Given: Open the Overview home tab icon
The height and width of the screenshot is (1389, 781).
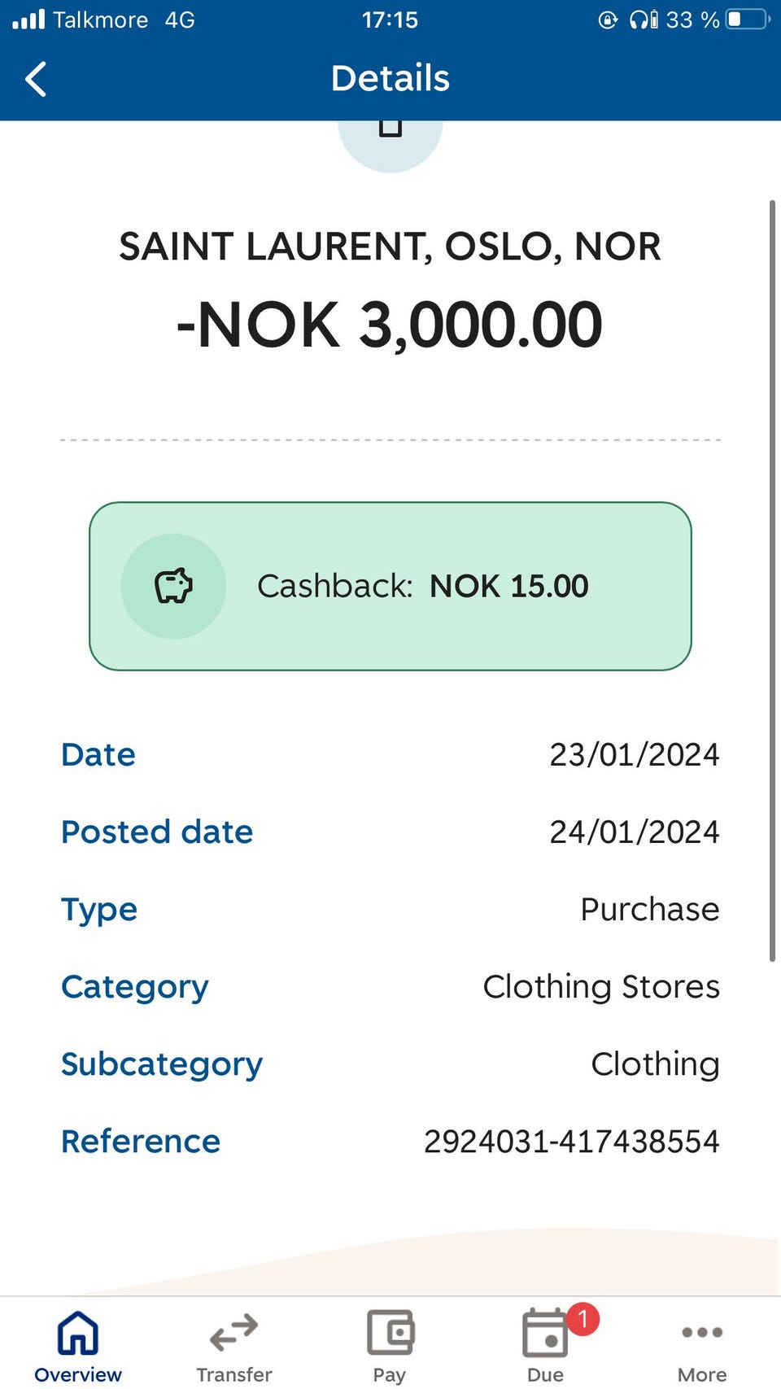Looking at the screenshot, I should tap(78, 1333).
